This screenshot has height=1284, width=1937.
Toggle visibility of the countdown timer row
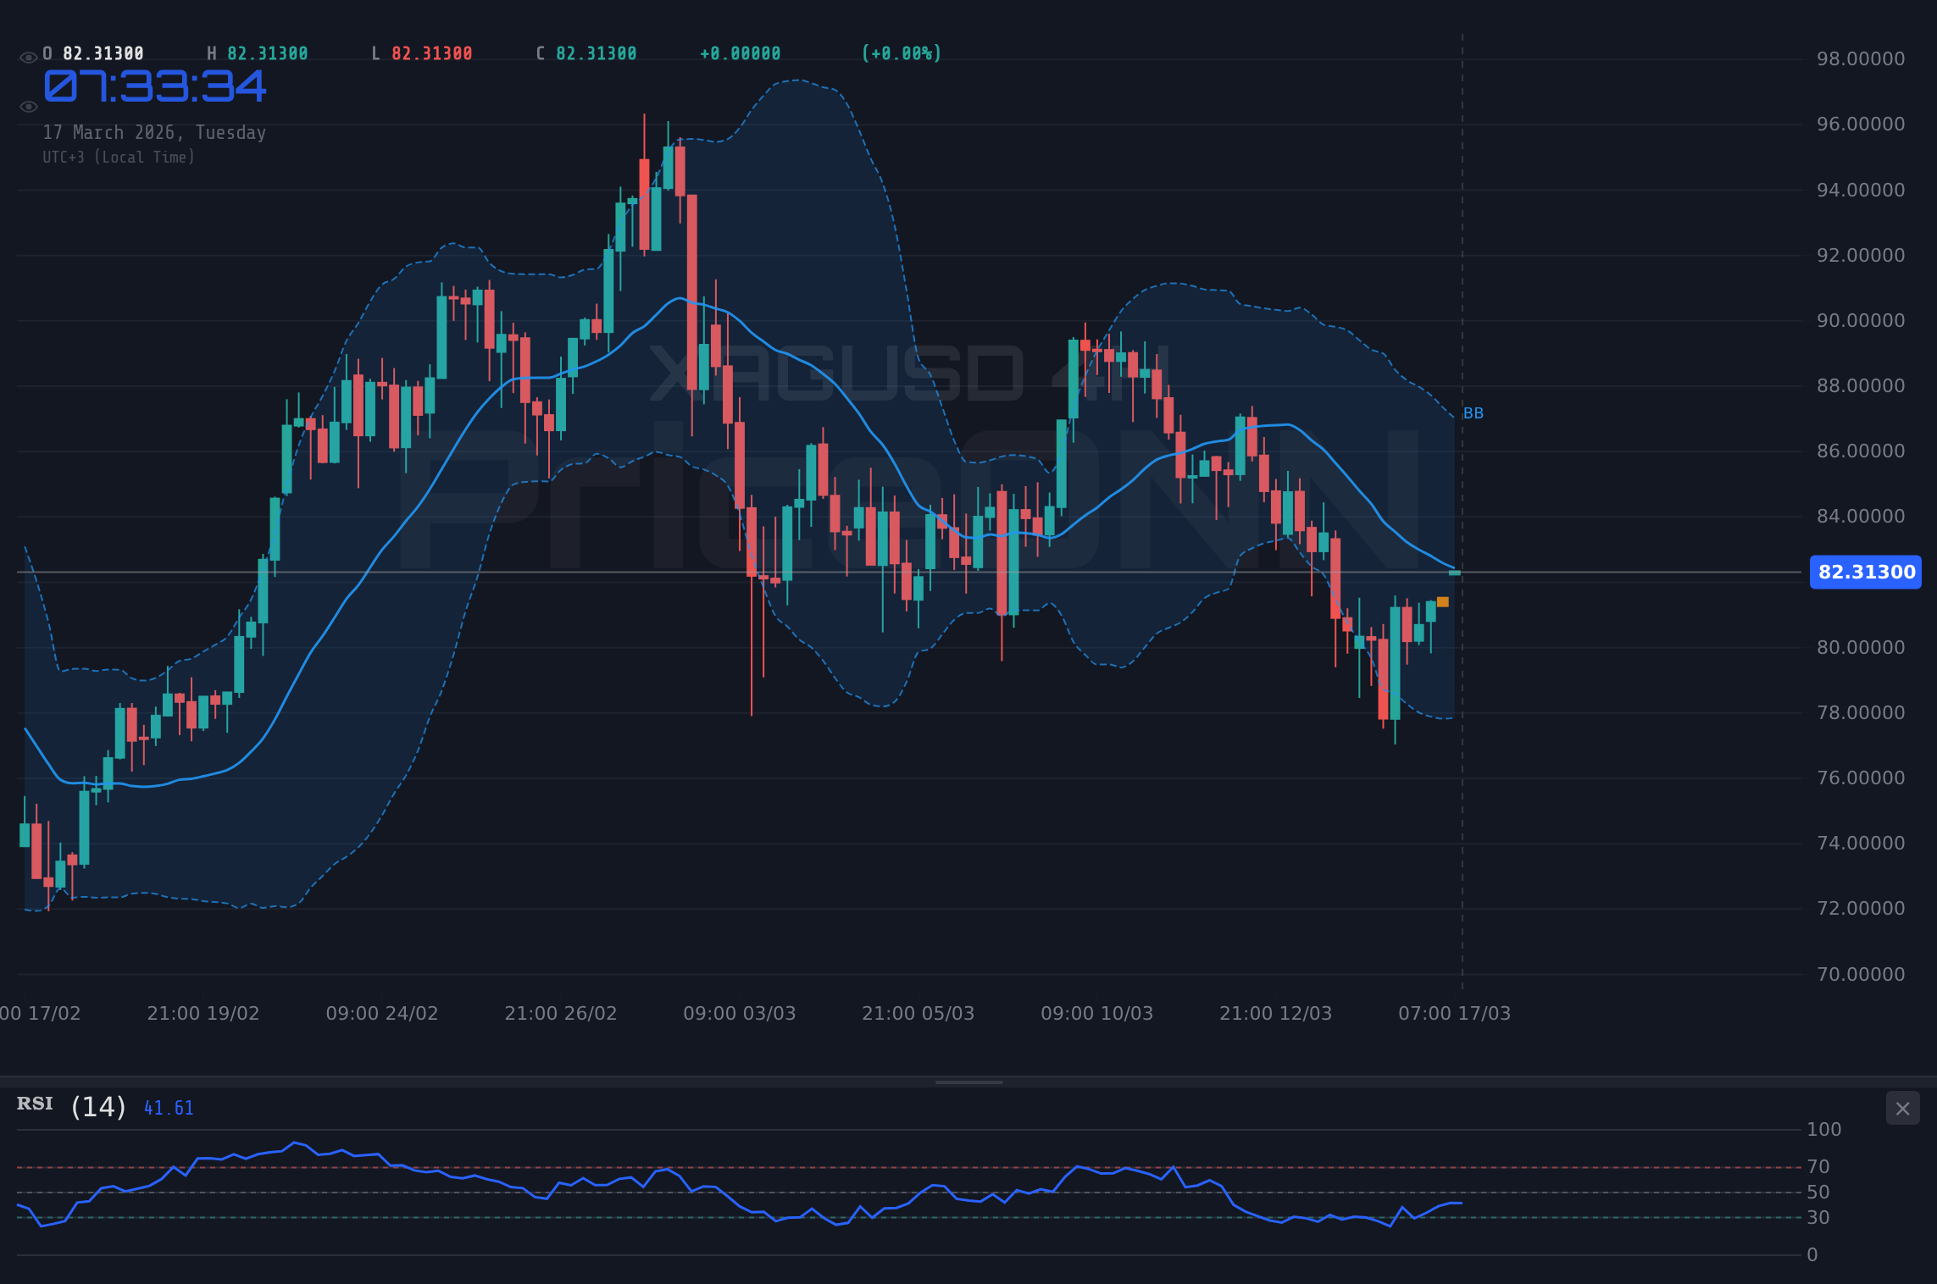click(x=28, y=106)
